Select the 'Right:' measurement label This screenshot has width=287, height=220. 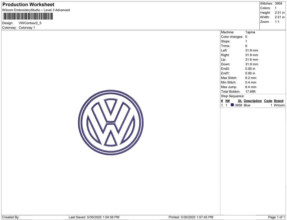[225, 55]
